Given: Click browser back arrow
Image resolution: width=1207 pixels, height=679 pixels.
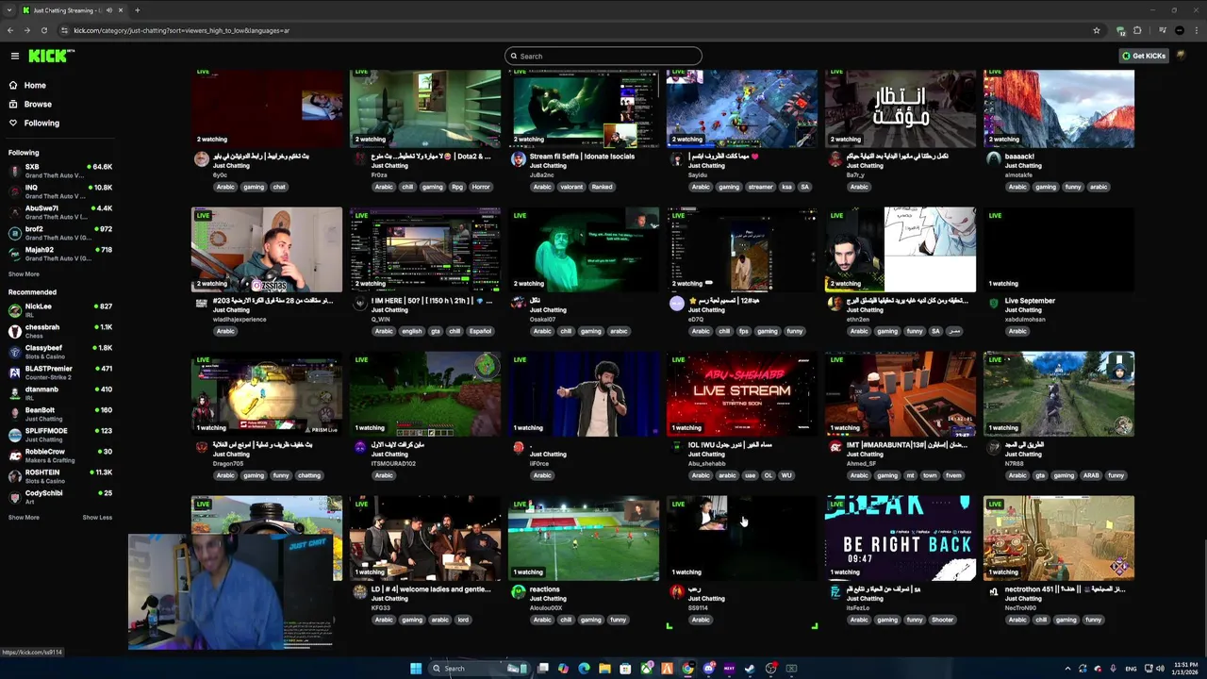Looking at the screenshot, I should (10, 30).
